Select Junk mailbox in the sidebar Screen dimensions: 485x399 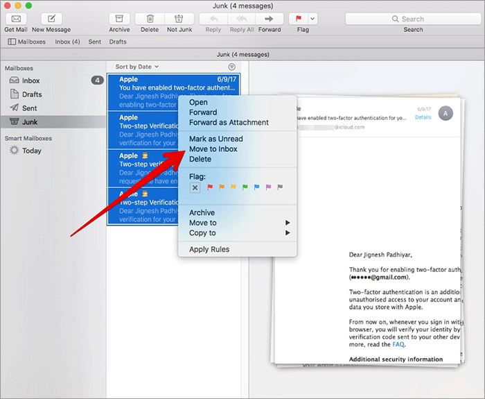point(53,121)
